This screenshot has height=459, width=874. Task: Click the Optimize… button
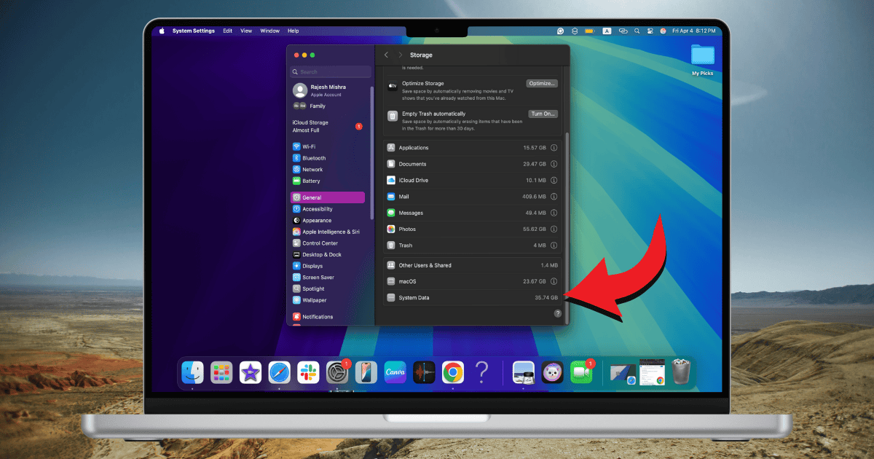(542, 84)
